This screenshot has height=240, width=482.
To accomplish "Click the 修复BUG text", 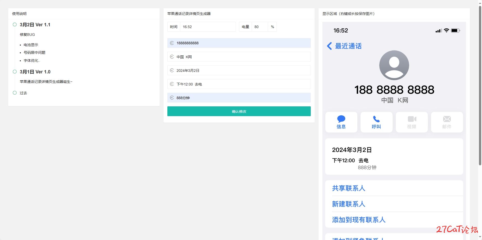I will [27, 35].
